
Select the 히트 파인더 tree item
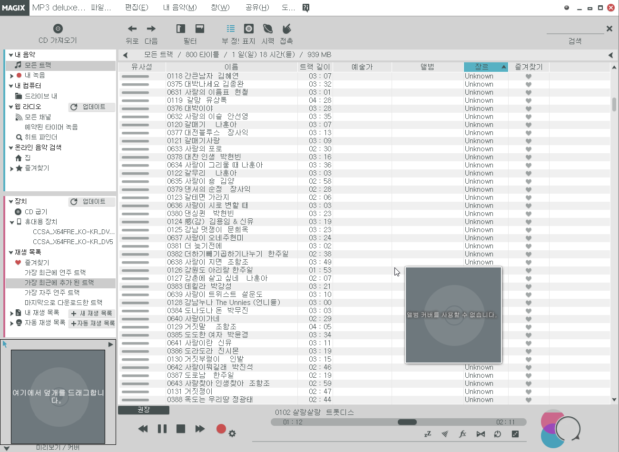pyautogui.click(x=41, y=137)
